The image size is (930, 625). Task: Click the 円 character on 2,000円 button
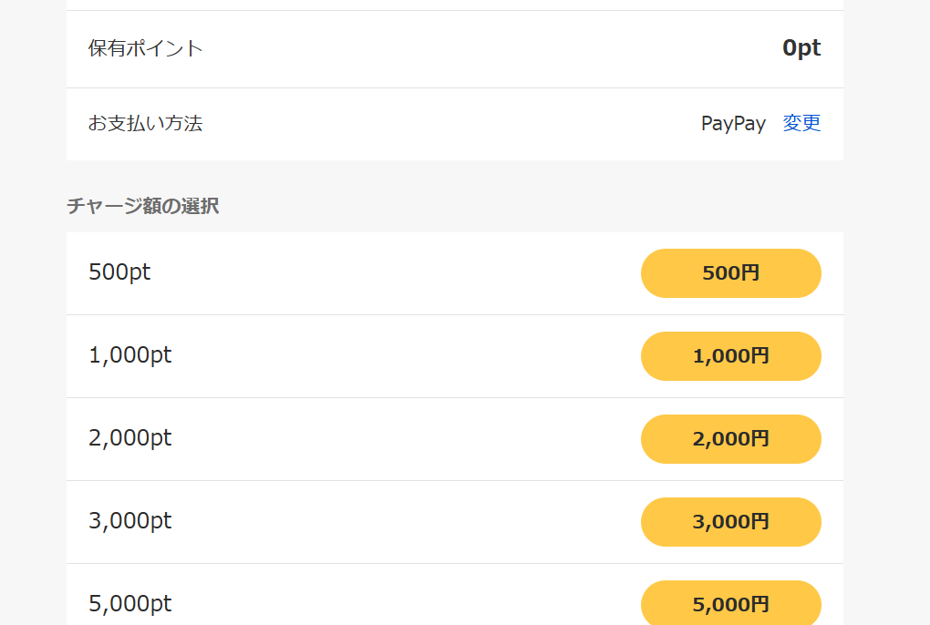[759, 438]
